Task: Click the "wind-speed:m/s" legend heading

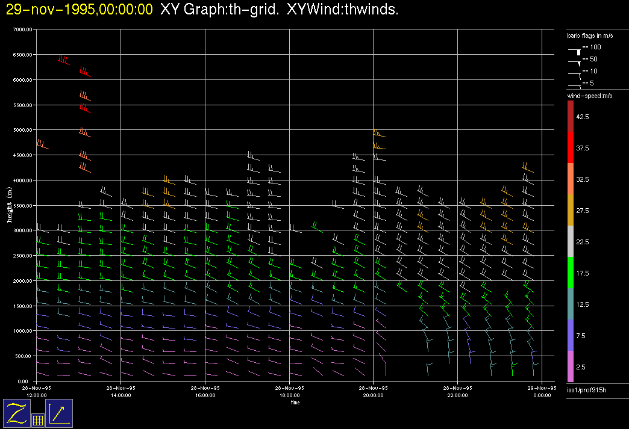Action: click(x=589, y=96)
